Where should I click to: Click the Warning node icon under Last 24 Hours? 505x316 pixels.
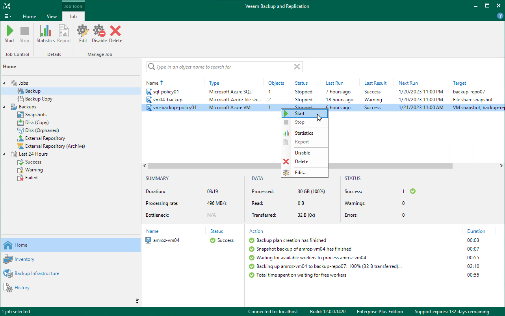click(21, 170)
